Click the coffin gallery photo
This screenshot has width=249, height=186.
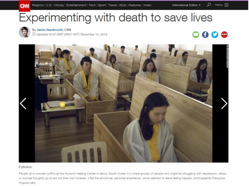(124, 103)
